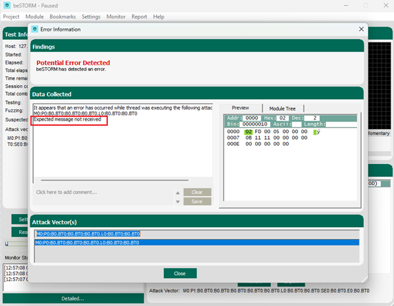The image size is (394, 306).
Task: Select hex byte 05 in the first row
Action: coord(276,132)
